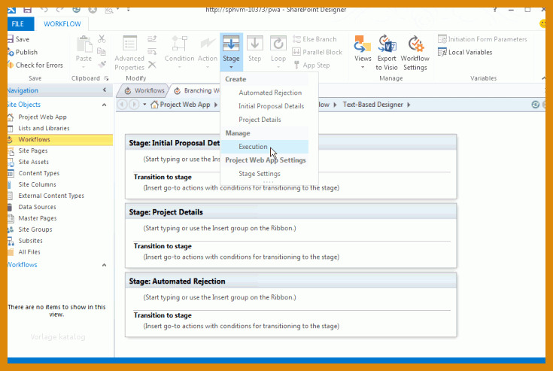Screen dimensions: 553x371
Task: Open the Loop dropdown button
Action: (x=278, y=52)
